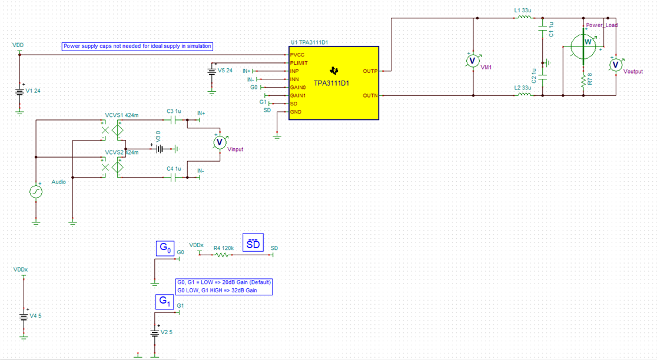Click the INN pin label
Screen dimensions: 657x360
tap(294, 79)
